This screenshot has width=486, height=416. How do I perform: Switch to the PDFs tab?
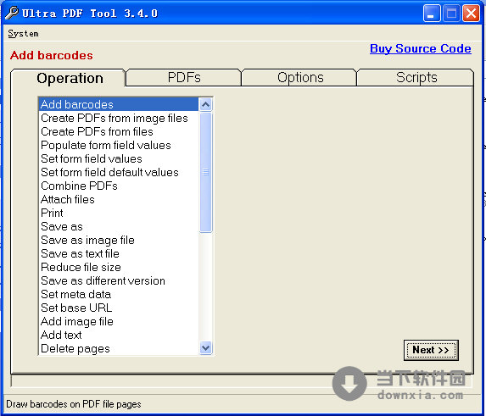(x=184, y=77)
